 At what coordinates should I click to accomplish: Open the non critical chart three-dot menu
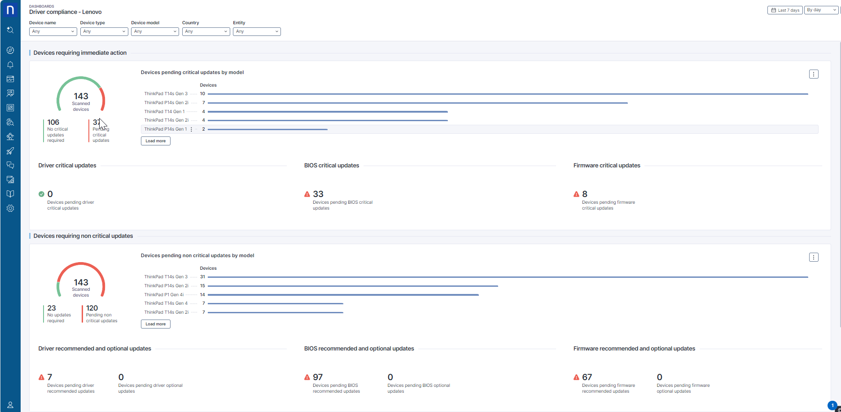pyautogui.click(x=814, y=257)
